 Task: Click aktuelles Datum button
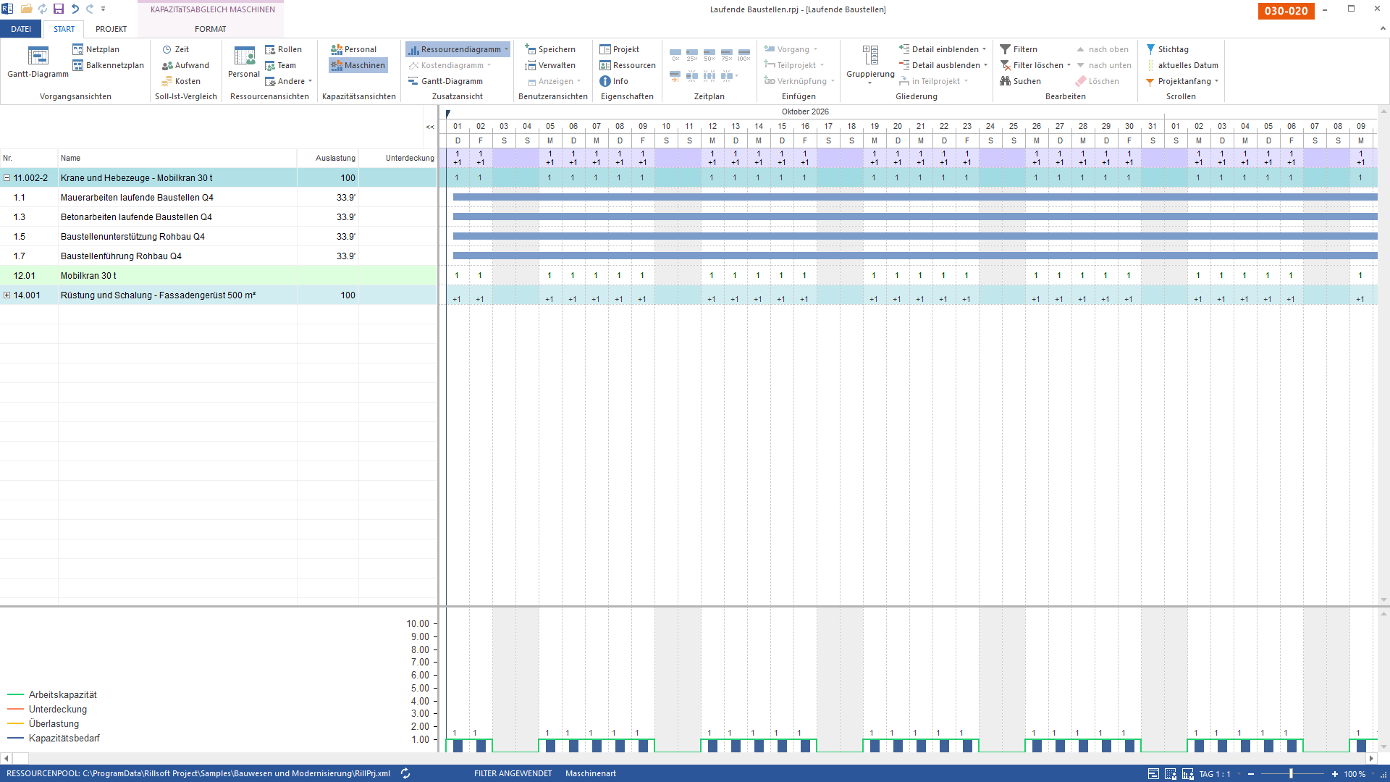(1183, 65)
